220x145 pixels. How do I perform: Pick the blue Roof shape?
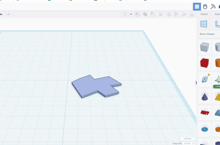pos(217,113)
